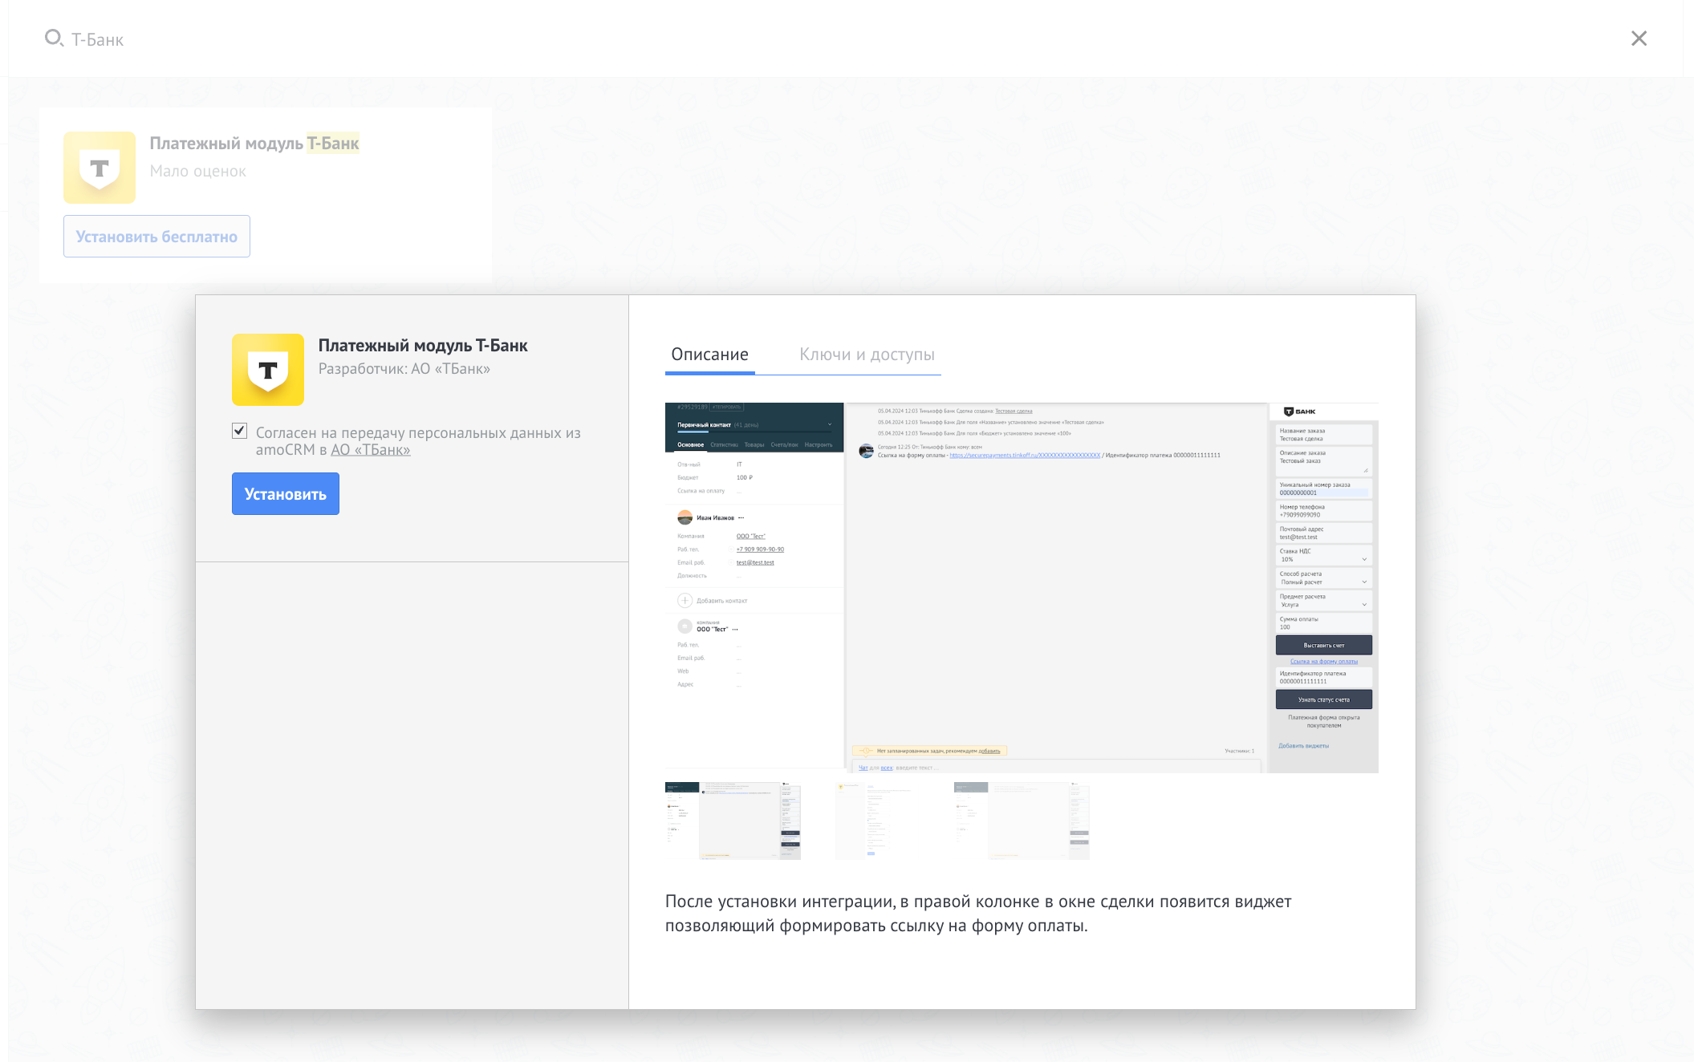Select the second preview thumbnail
Screen dimensions: 1694x1062
pyautogui.click(x=877, y=821)
